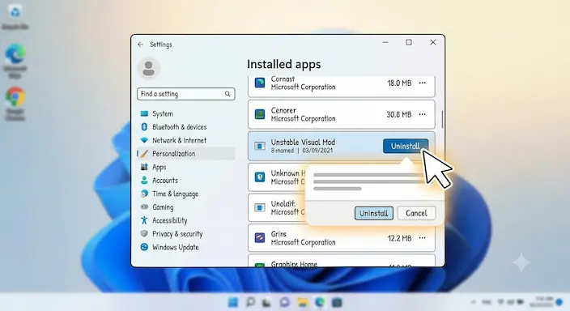Click the Unstable Visual Mod app icon

pyautogui.click(x=260, y=146)
